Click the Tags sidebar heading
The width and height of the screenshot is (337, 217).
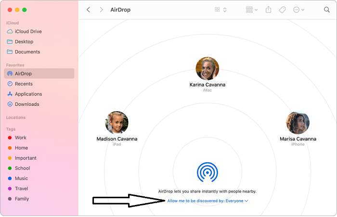[11, 129]
